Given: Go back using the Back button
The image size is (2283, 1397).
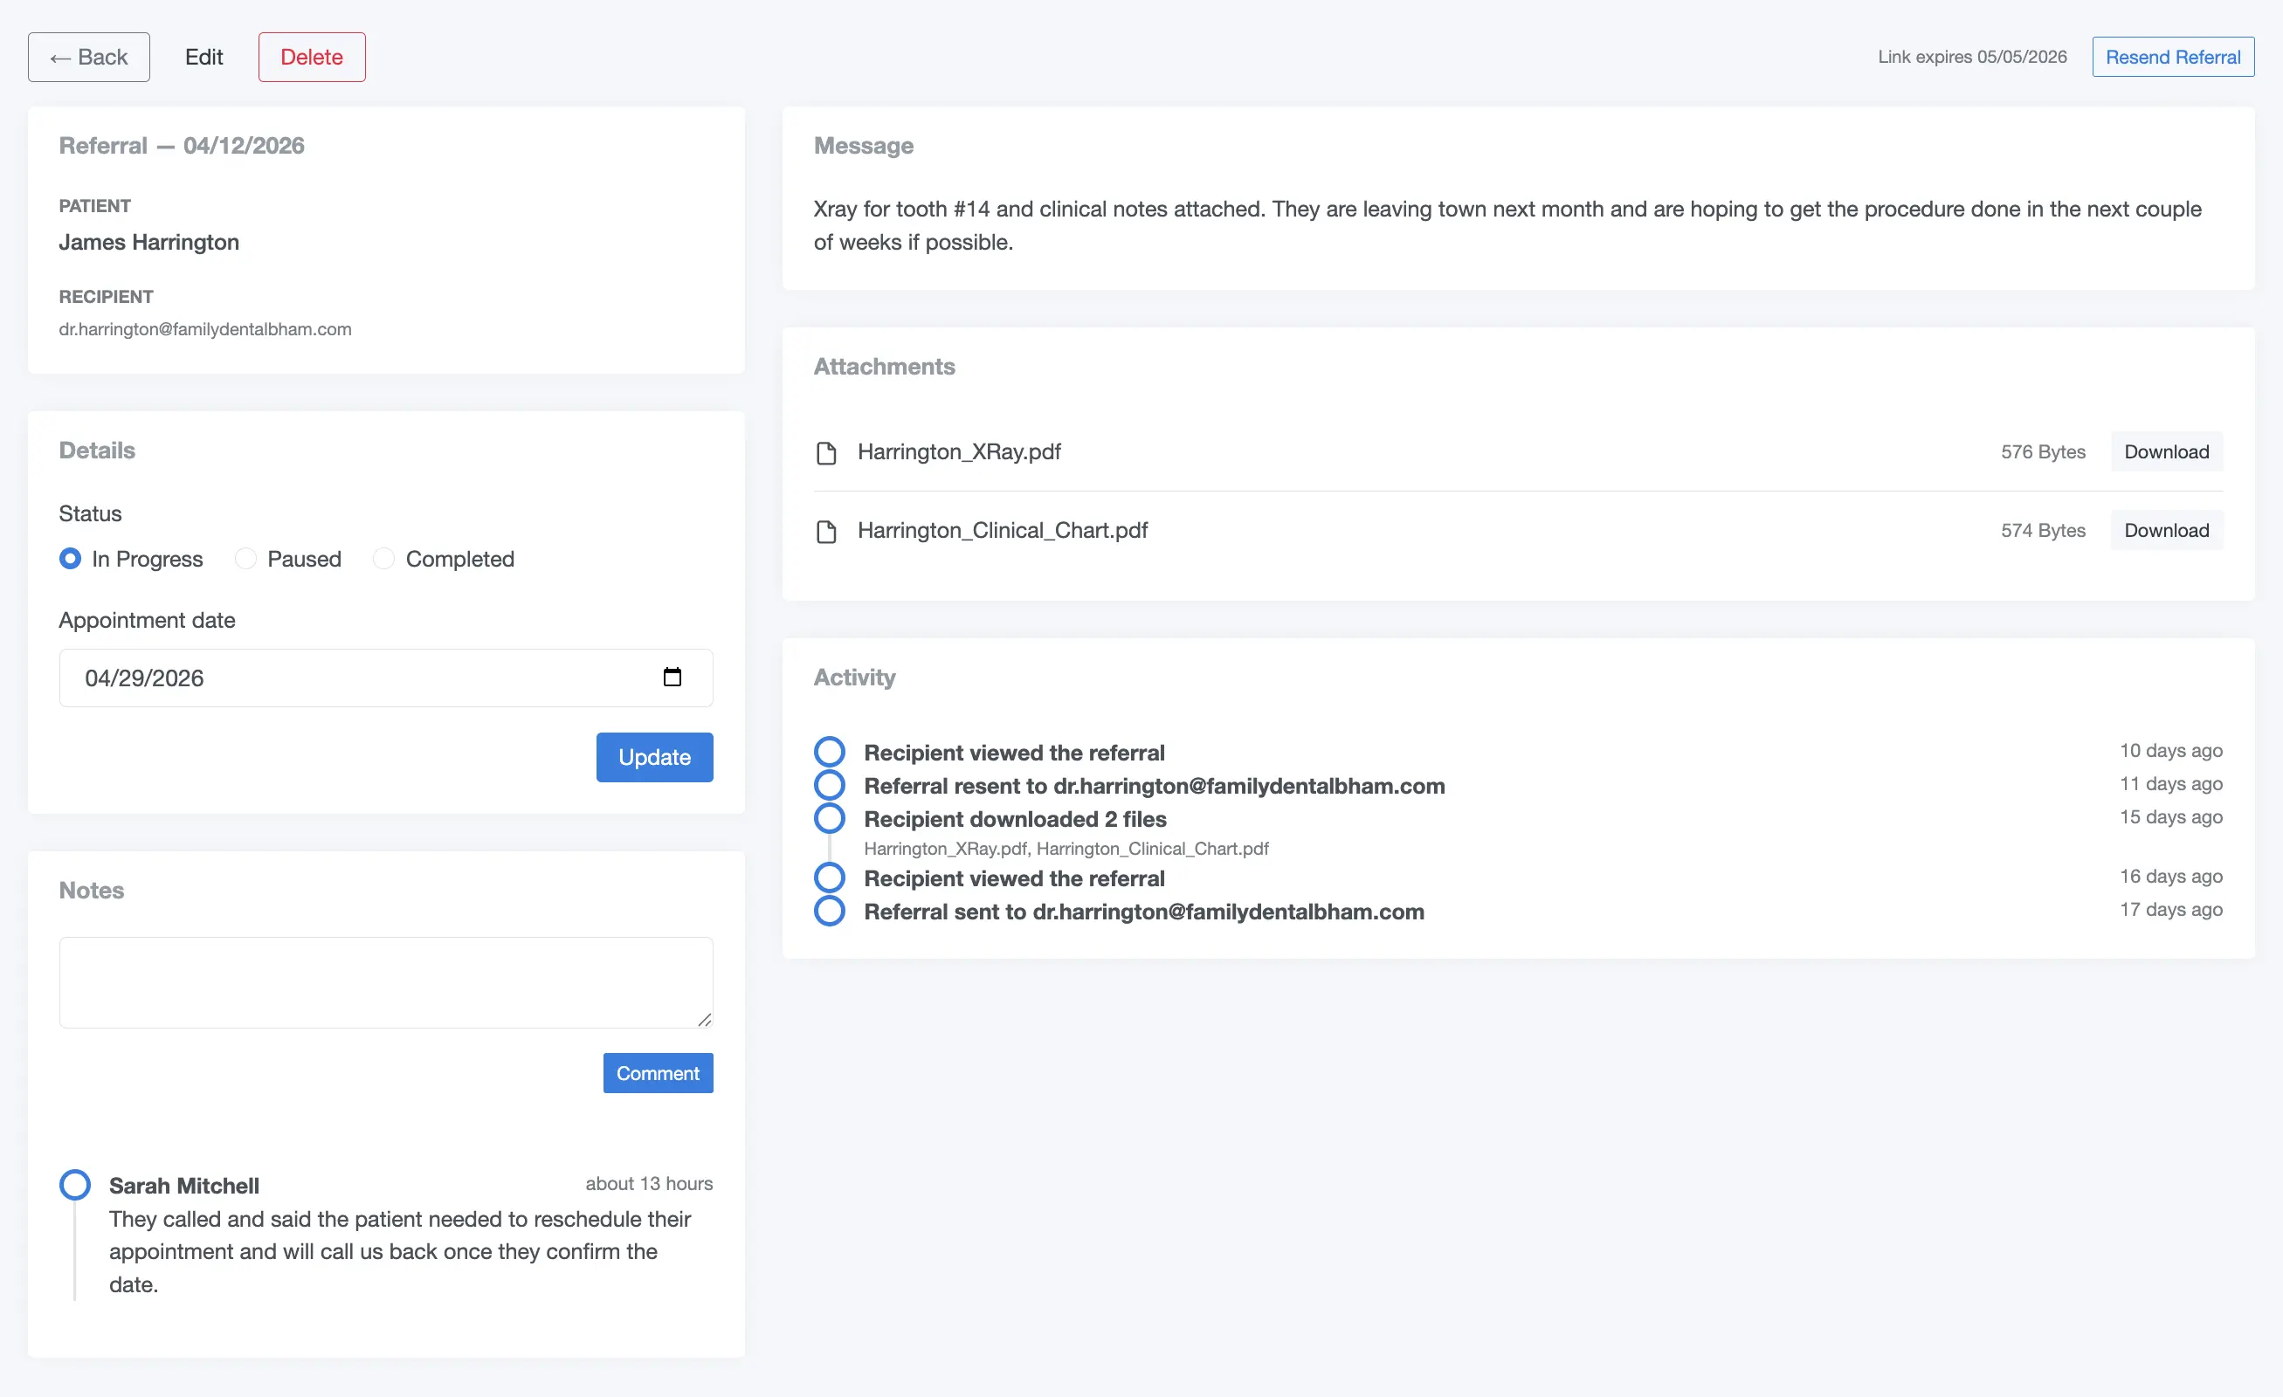Looking at the screenshot, I should pyautogui.click(x=89, y=58).
